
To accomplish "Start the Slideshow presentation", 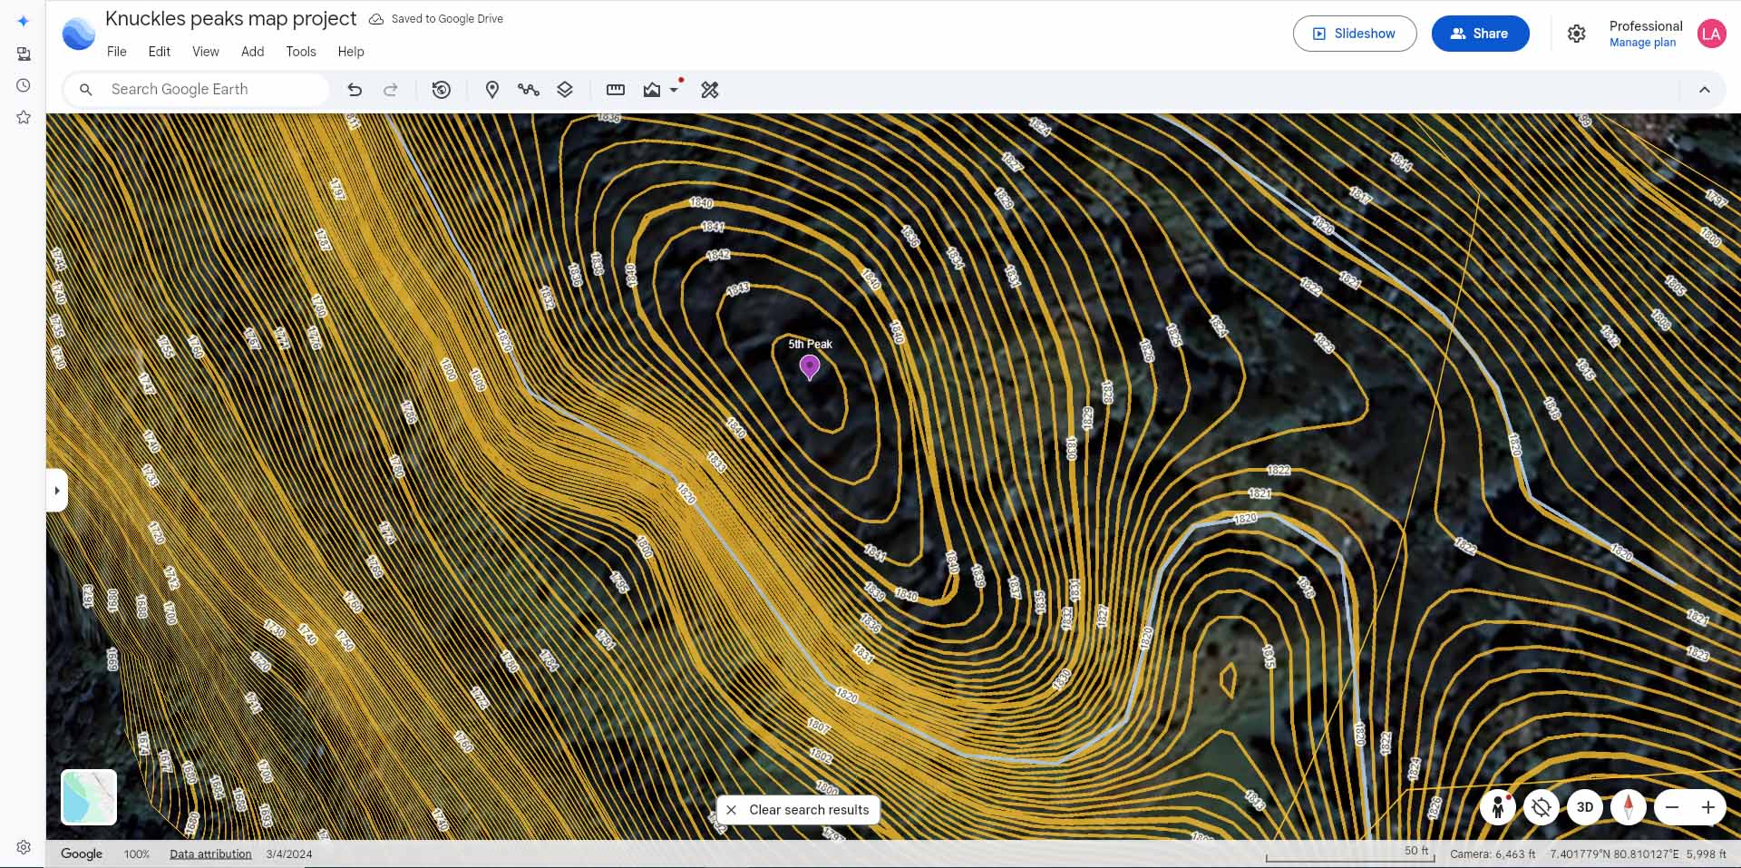I will [1355, 34].
